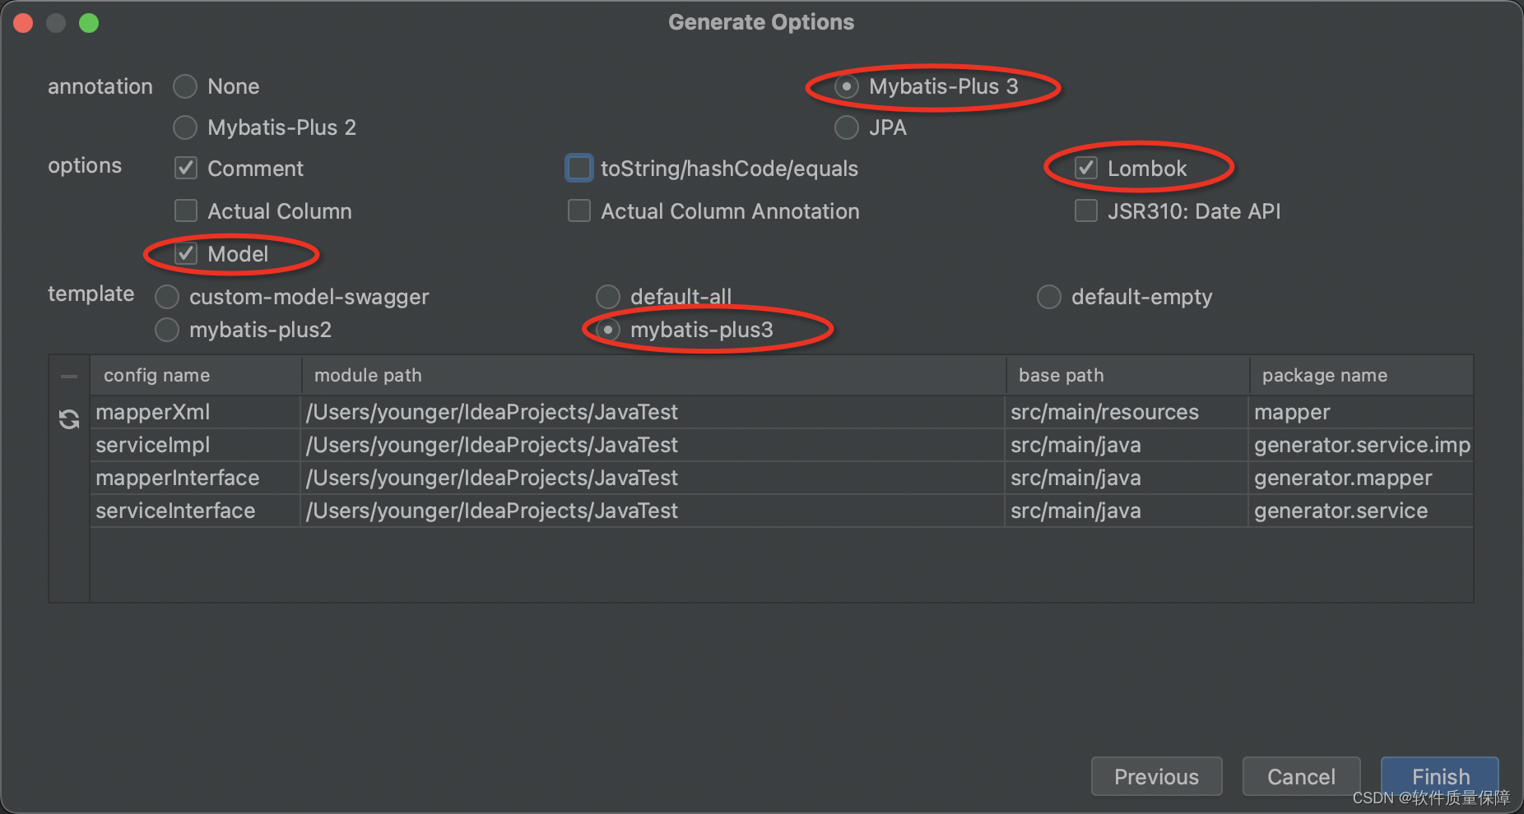Click the module path column header
Screen dimensions: 1524x814
pyautogui.click(x=654, y=376)
